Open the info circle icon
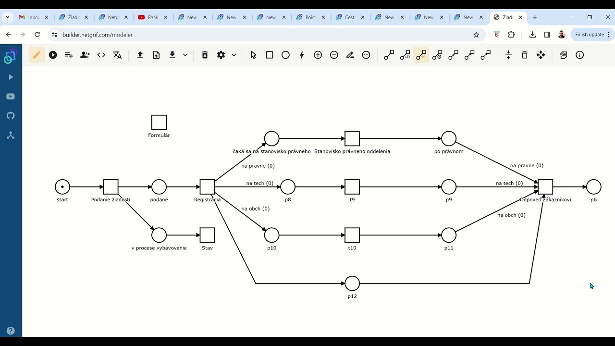 point(580,55)
